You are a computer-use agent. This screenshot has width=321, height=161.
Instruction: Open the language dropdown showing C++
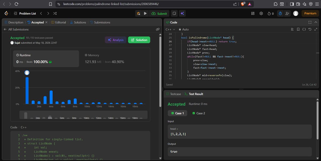(170, 29)
